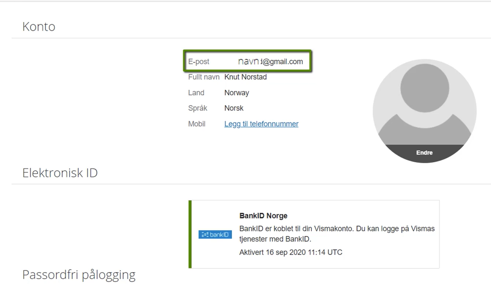The image size is (491, 284).
Task: Click the profile avatar placeholder image
Action: click(x=424, y=111)
